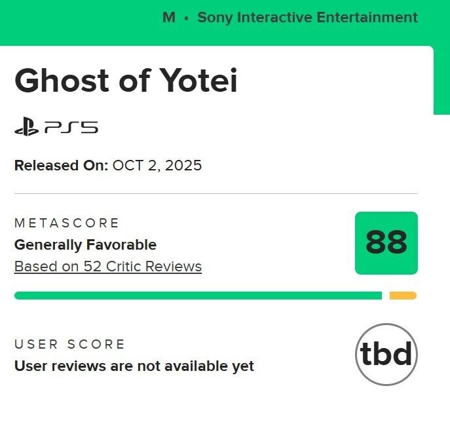The width and height of the screenshot is (450, 445).
Task: Click the M rating label in banner
Action: [x=169, y=17]
